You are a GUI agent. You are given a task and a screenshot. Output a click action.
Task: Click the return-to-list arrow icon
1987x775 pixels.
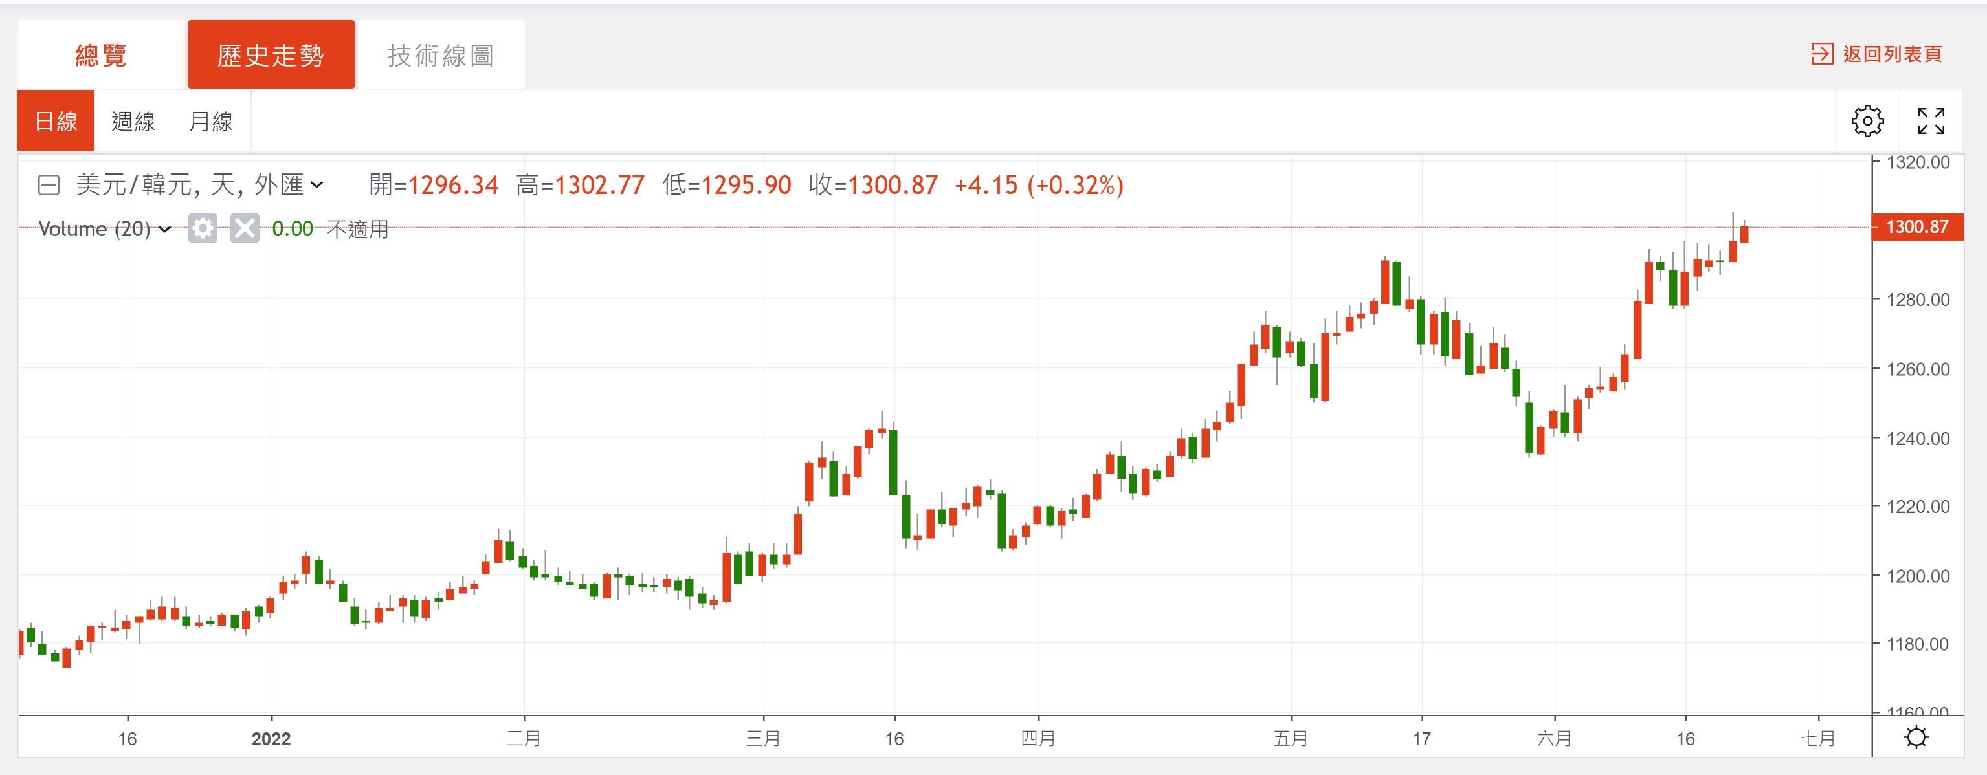pyautogui.click(x=1822, y=54)
